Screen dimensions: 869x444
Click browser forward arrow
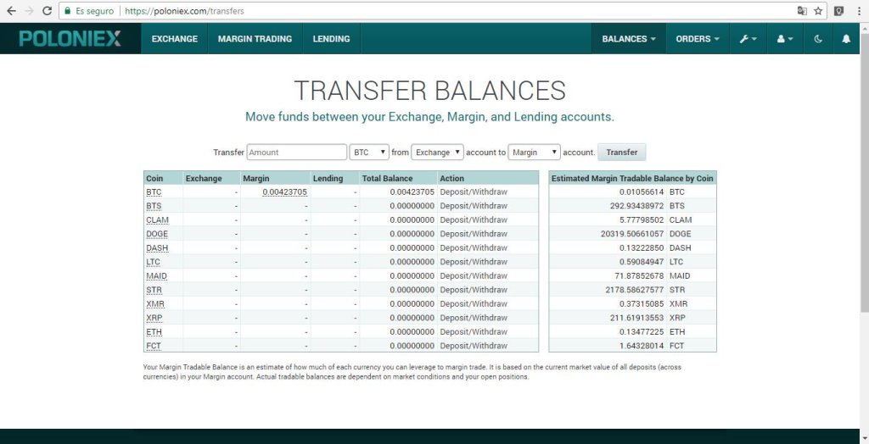pyautogui.click(x=29, y=11)
